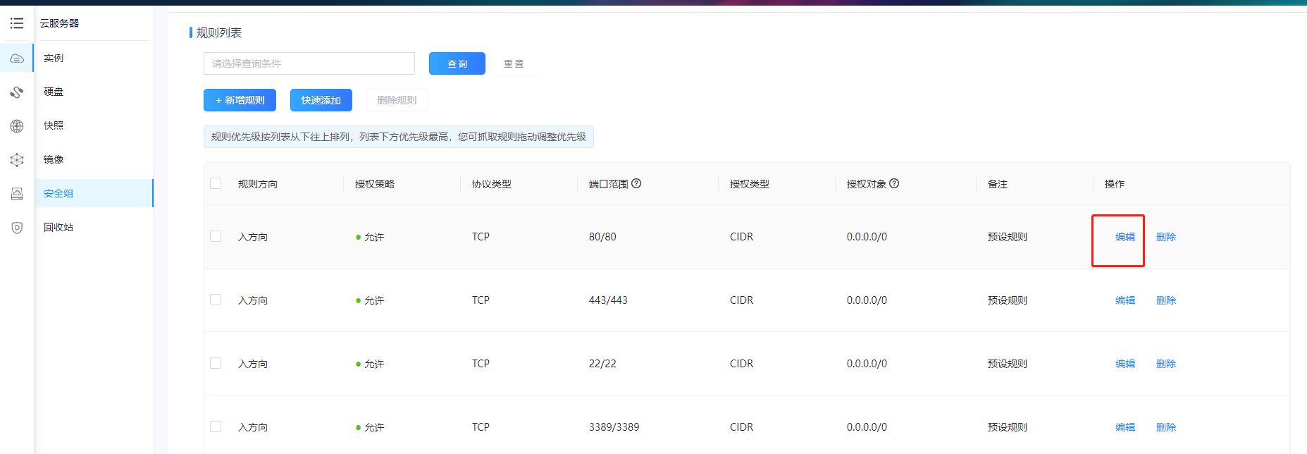Open 编辑 for the 22/22 rule

[1125, 364]
